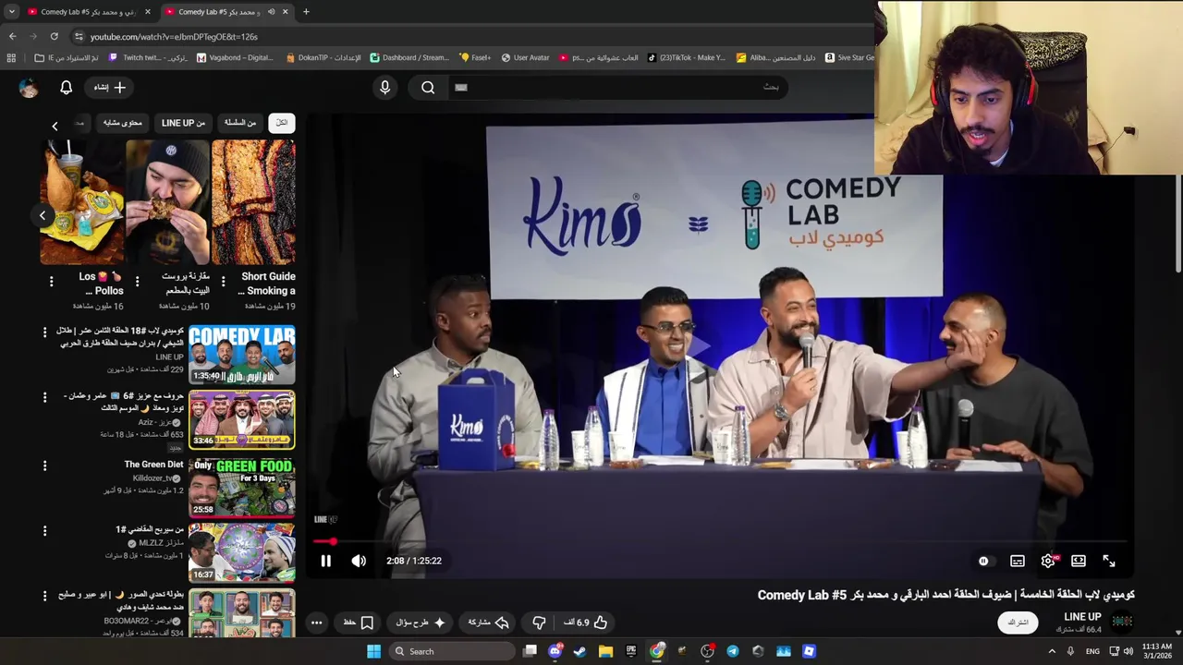Open the 'Los Pollos' short thumbnail
The image size is (1183, 665).
coord(81,202)
